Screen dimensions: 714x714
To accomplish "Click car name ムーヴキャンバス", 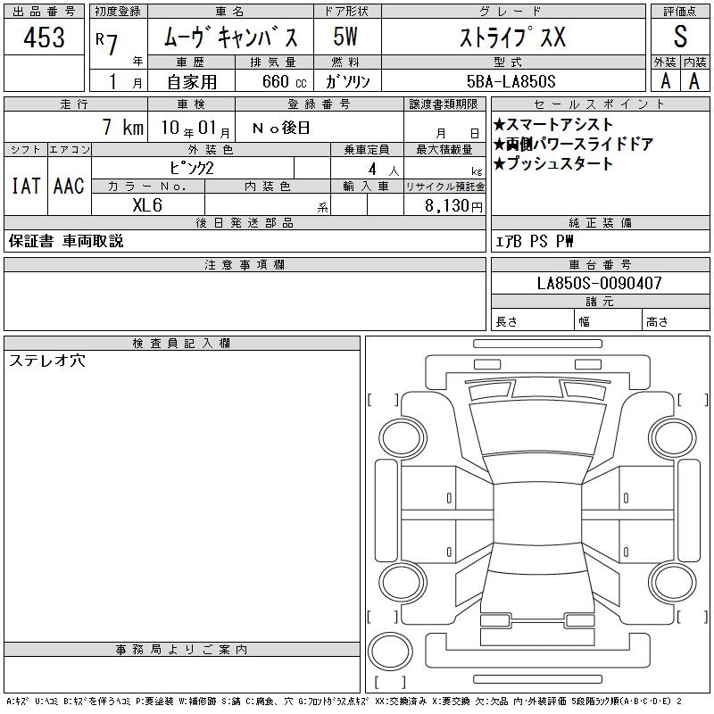I will coord(230,37).
